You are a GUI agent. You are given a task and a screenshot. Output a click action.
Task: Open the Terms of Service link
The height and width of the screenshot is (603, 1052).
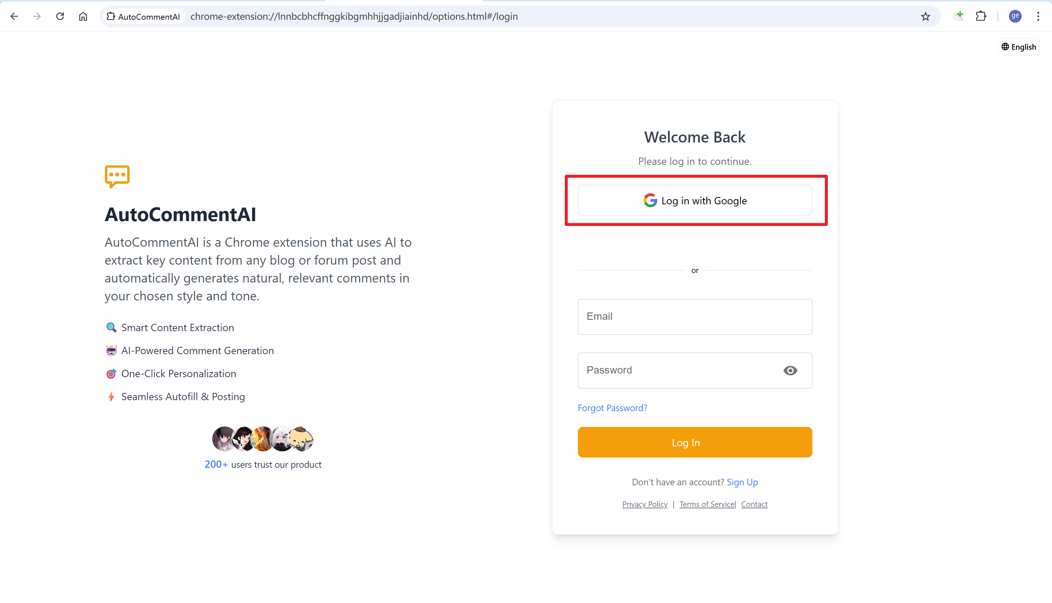point(706,504)
